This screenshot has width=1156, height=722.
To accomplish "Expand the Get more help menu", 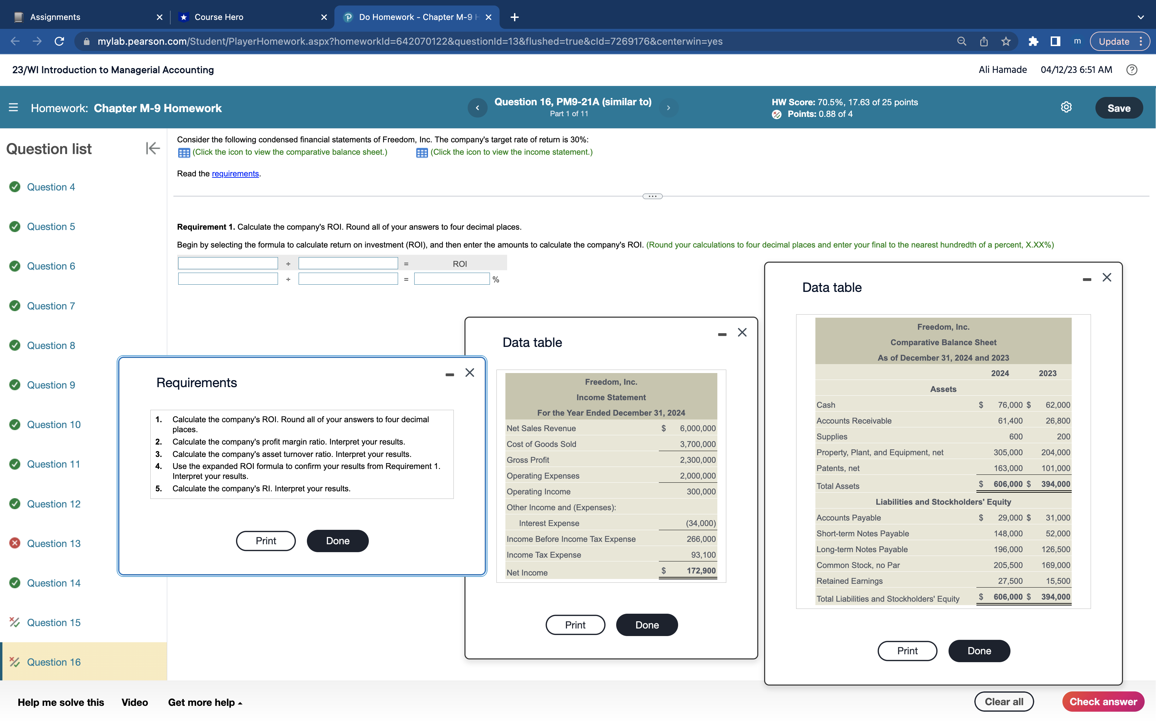I will 205,702.
